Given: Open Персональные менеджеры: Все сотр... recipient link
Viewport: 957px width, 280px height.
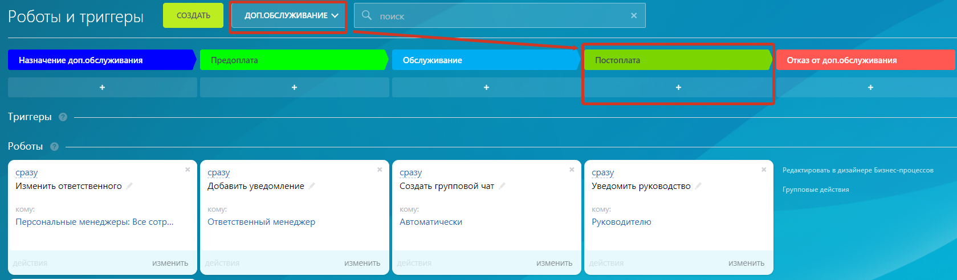Looking at the screenshot, I should click(x=95, y=222).
